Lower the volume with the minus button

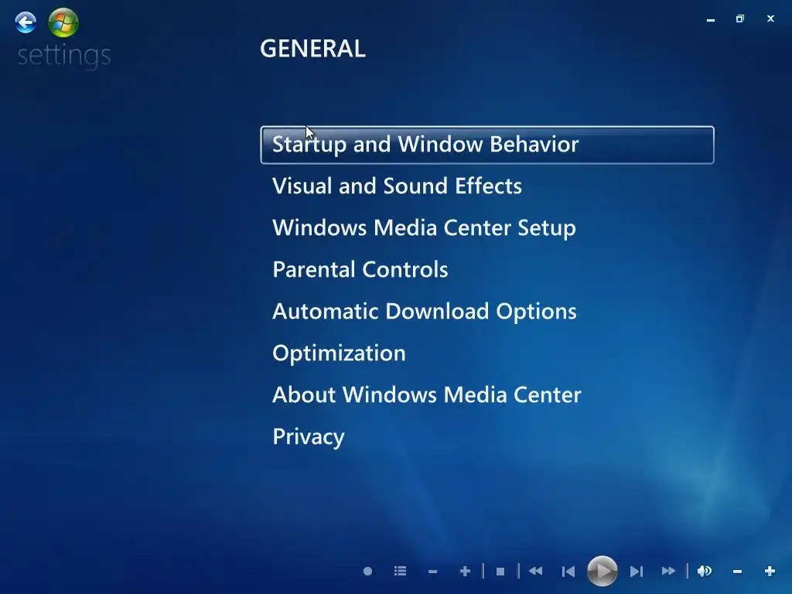click(737, 572)
